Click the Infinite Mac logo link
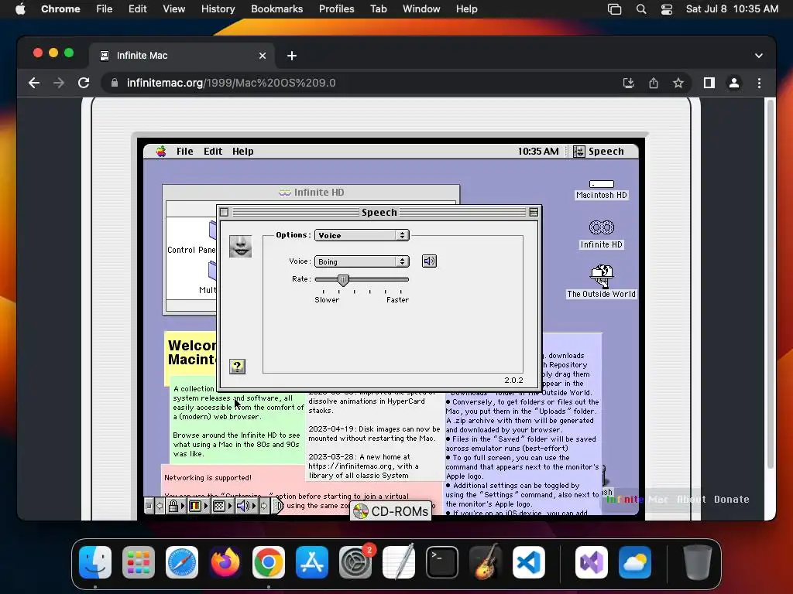The image size is (793, 594). pos(637,499)
